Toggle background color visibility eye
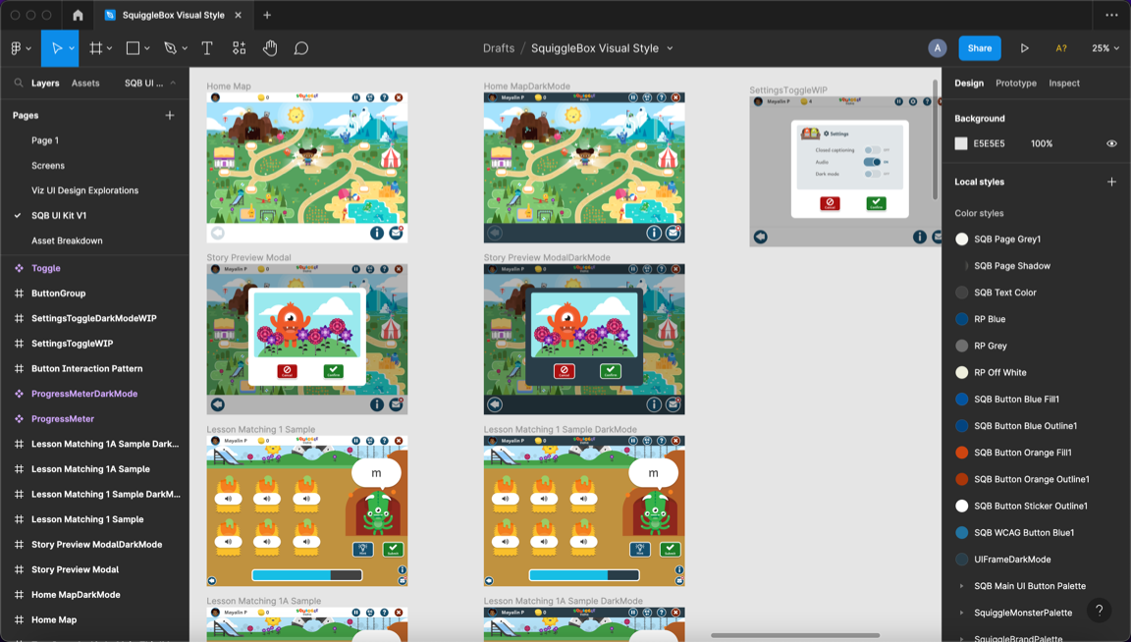The width and height of the screenshot is (1131, 642). click(1111, 143)
